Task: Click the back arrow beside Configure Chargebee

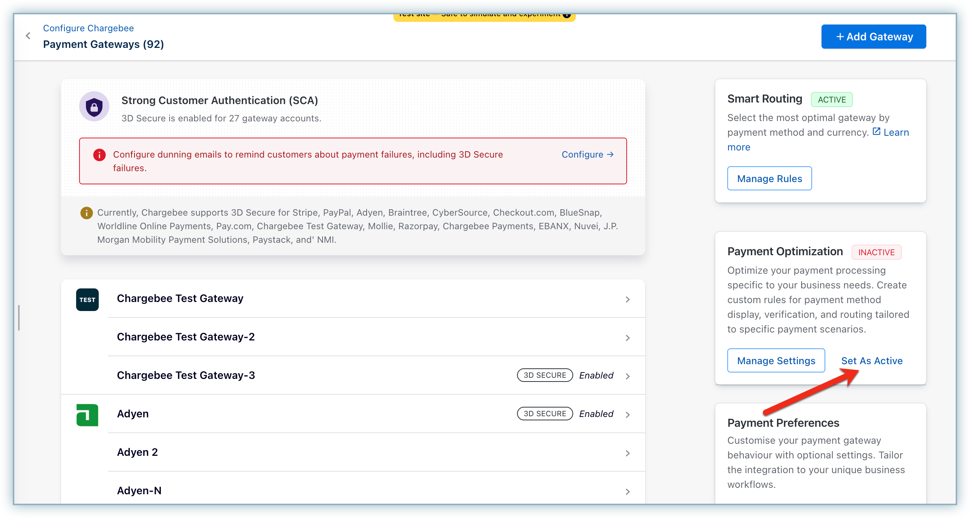Action: point(28,36)
